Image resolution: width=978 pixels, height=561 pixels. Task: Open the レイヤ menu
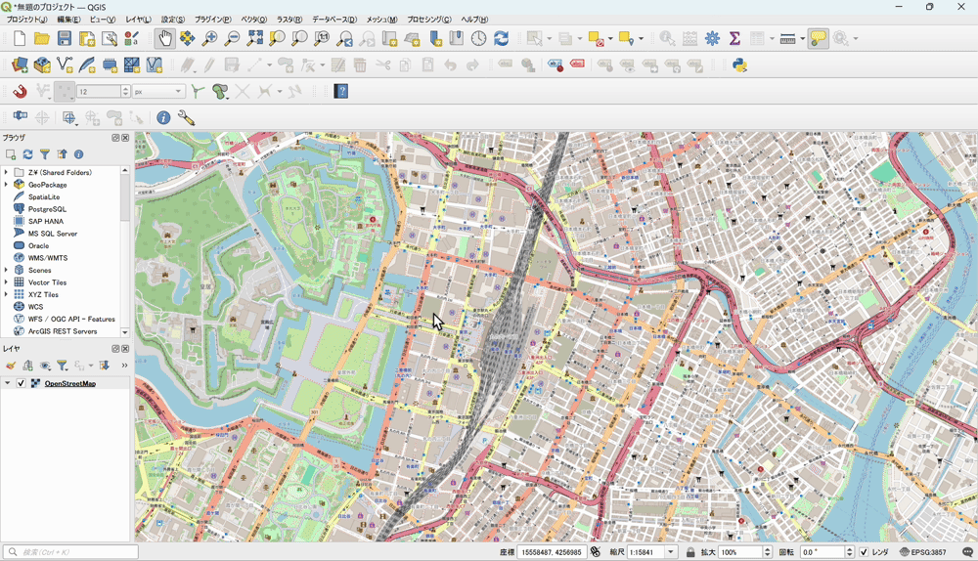[x=139, y=20]
